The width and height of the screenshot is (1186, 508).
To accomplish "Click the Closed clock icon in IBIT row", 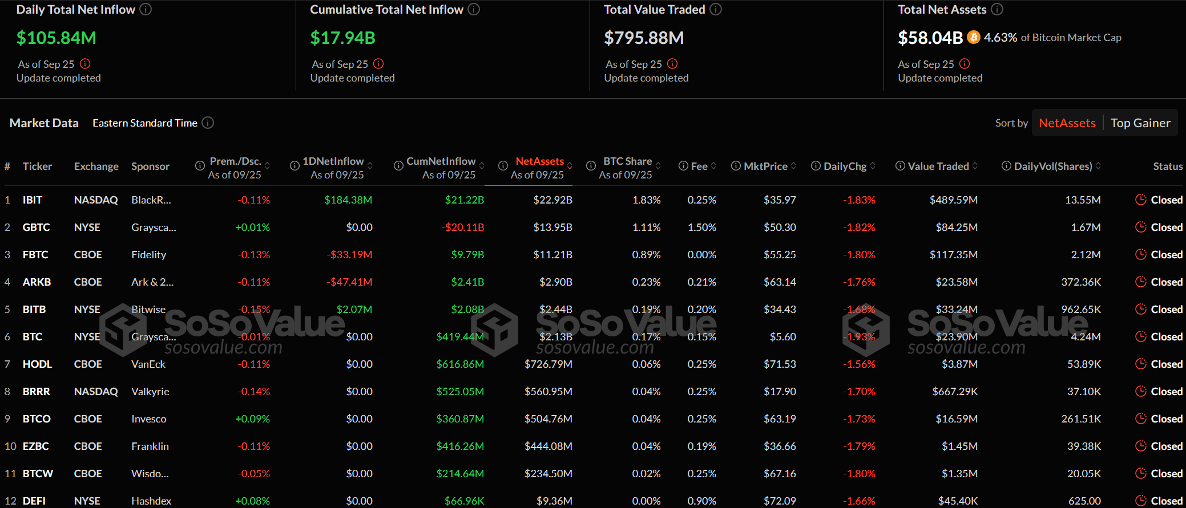I will click(x=1141, y=200).
